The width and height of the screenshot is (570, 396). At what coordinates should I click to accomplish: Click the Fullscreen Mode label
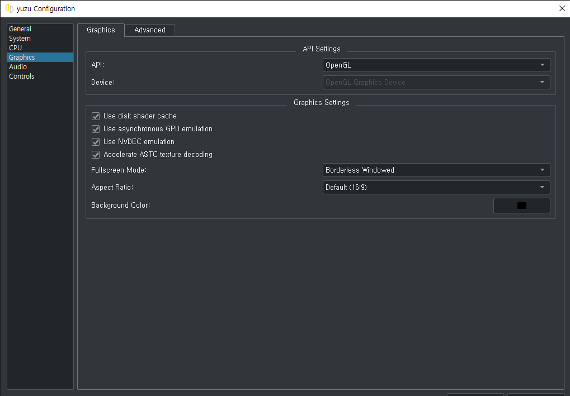click(x=119, y=170)
